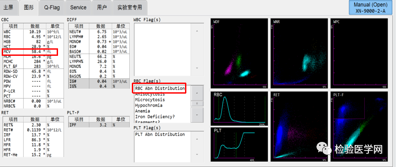Click WBC Flag(s) scrollbar down arrow

(x=197, y=68)
